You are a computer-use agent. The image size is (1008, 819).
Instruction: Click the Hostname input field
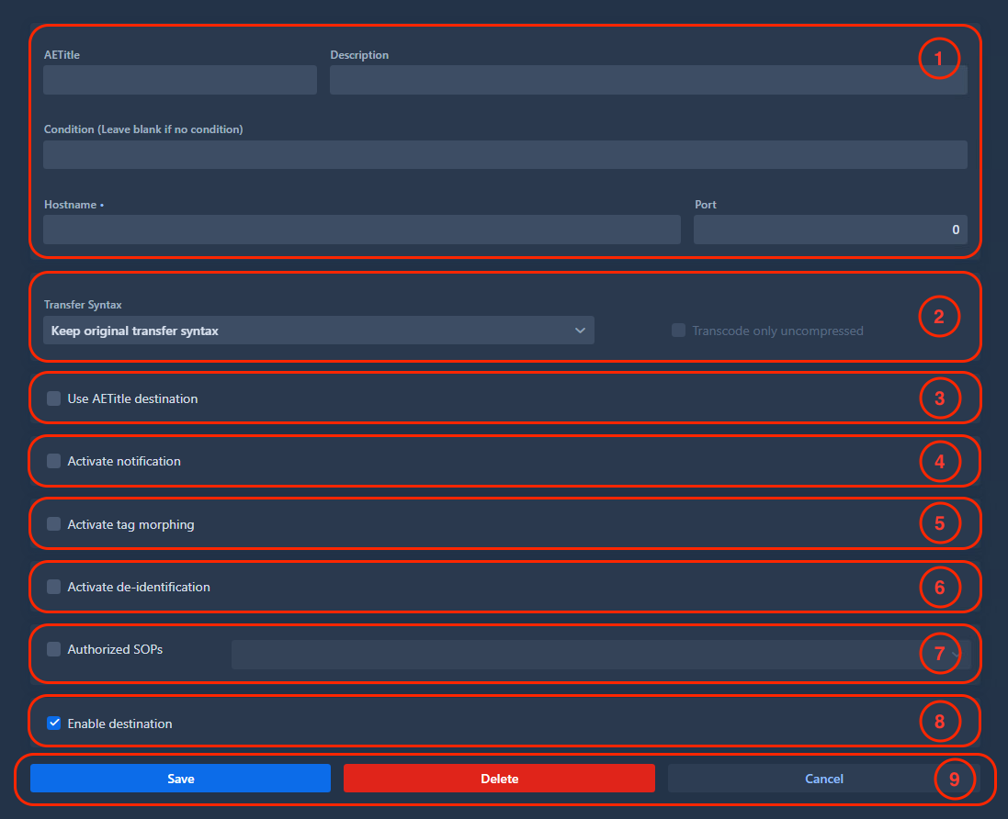(x=362, y=230)
